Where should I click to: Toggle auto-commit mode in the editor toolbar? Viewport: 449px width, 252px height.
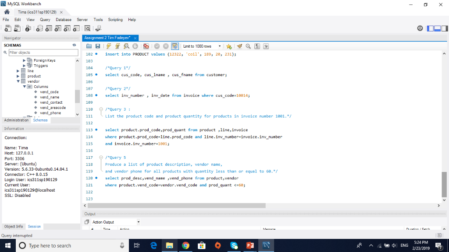pyautogui.click(x=175, y=46)
